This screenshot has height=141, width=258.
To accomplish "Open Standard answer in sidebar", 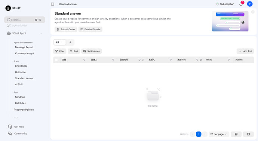I will (x=24, y=78).
